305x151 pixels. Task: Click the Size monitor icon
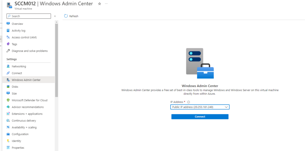pos(8,93)
